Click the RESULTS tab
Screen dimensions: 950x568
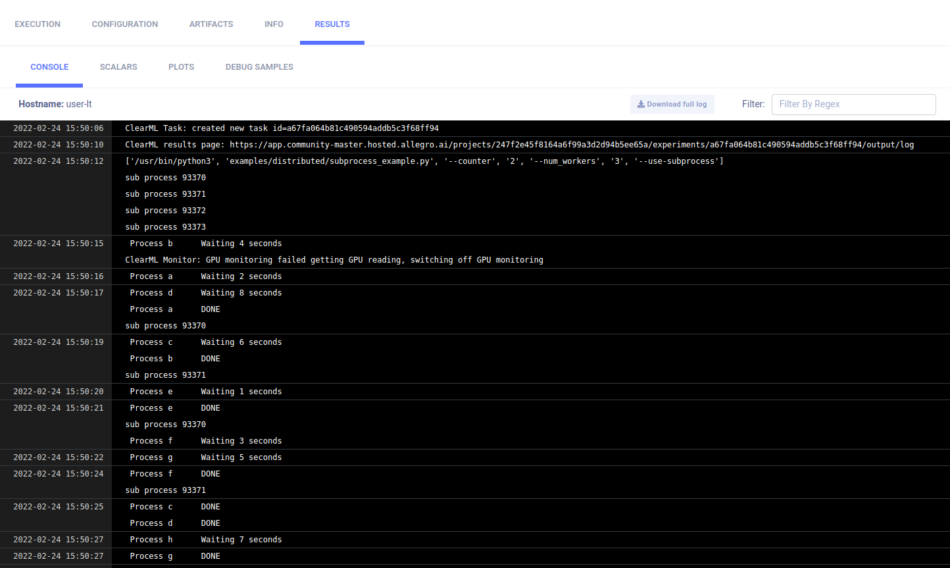pos(332,24)
